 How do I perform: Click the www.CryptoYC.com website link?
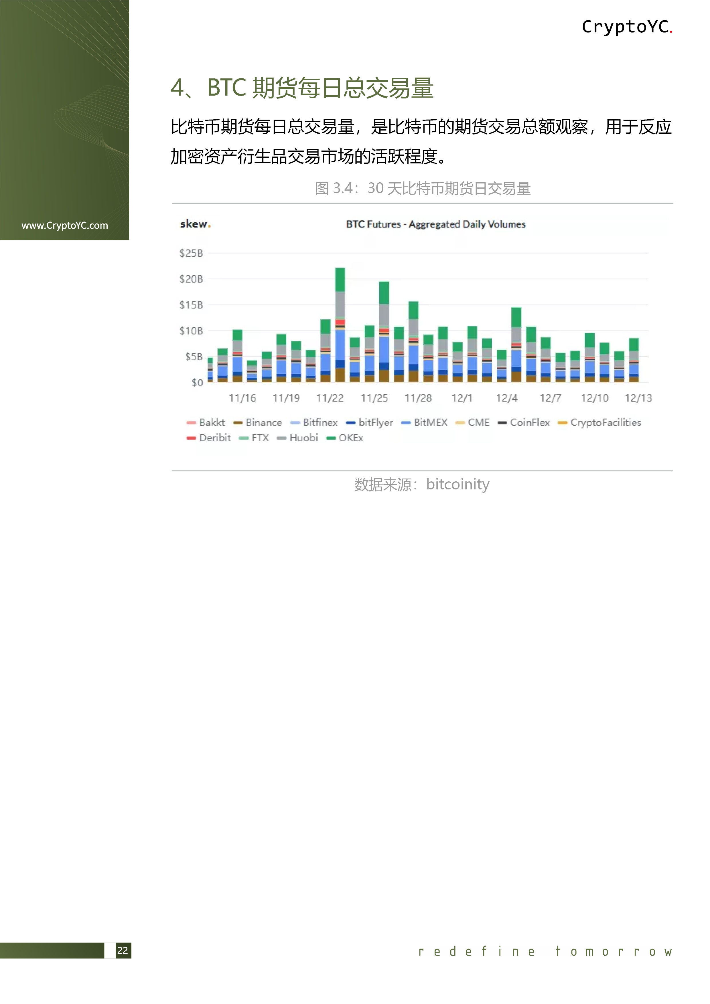[x=65, y=226]
